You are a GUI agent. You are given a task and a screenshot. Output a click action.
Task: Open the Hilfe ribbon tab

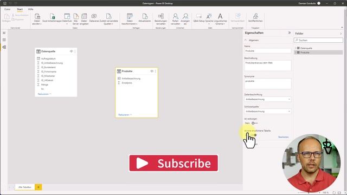[30, 9]
